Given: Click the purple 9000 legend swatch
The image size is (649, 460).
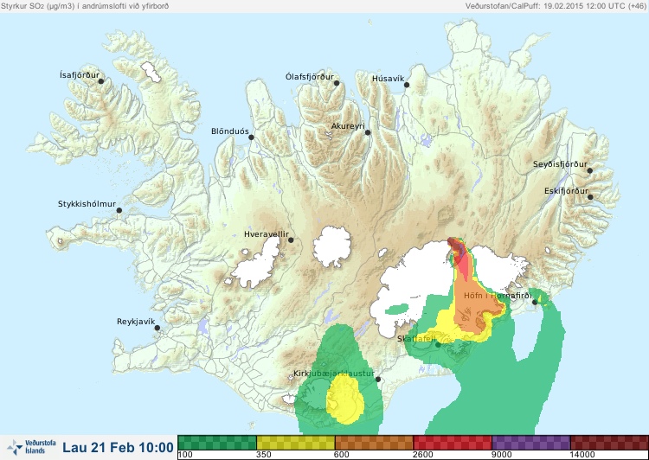Looking at the screenshot, I should [x=531, y=443].
